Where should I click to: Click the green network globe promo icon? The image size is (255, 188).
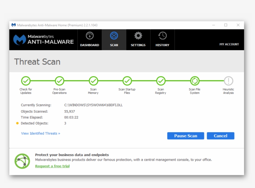click(x=22, y=161)
